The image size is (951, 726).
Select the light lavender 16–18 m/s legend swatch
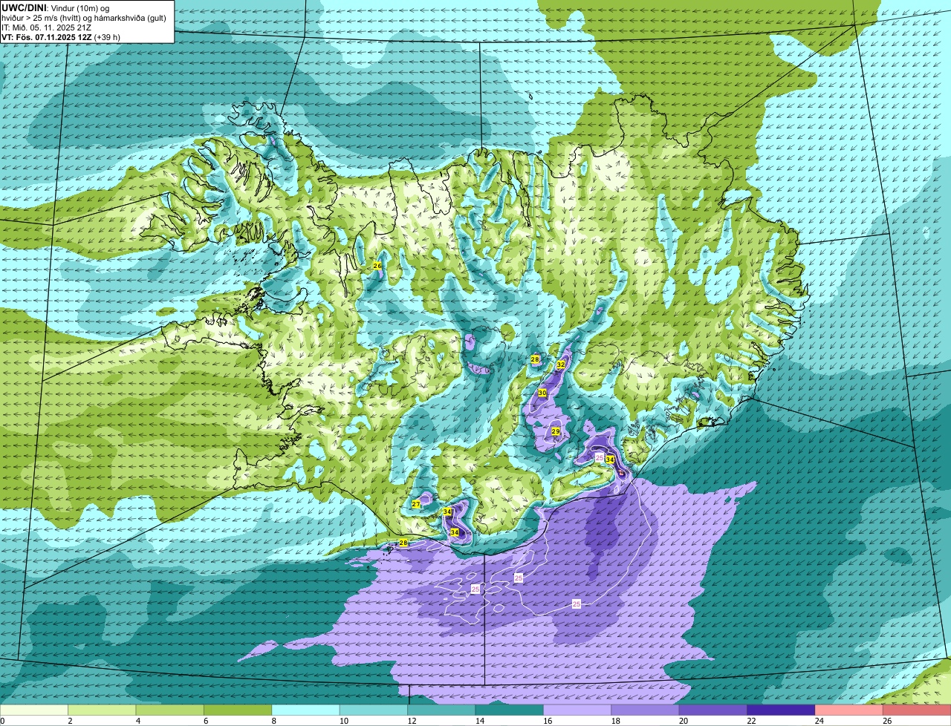(577, 710)
